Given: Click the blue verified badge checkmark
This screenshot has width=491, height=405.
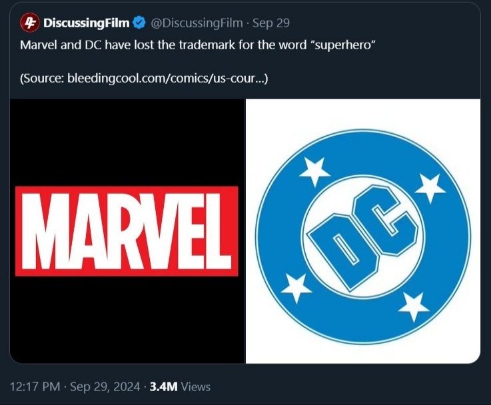Looking at the screenshot, I should 139,23.
